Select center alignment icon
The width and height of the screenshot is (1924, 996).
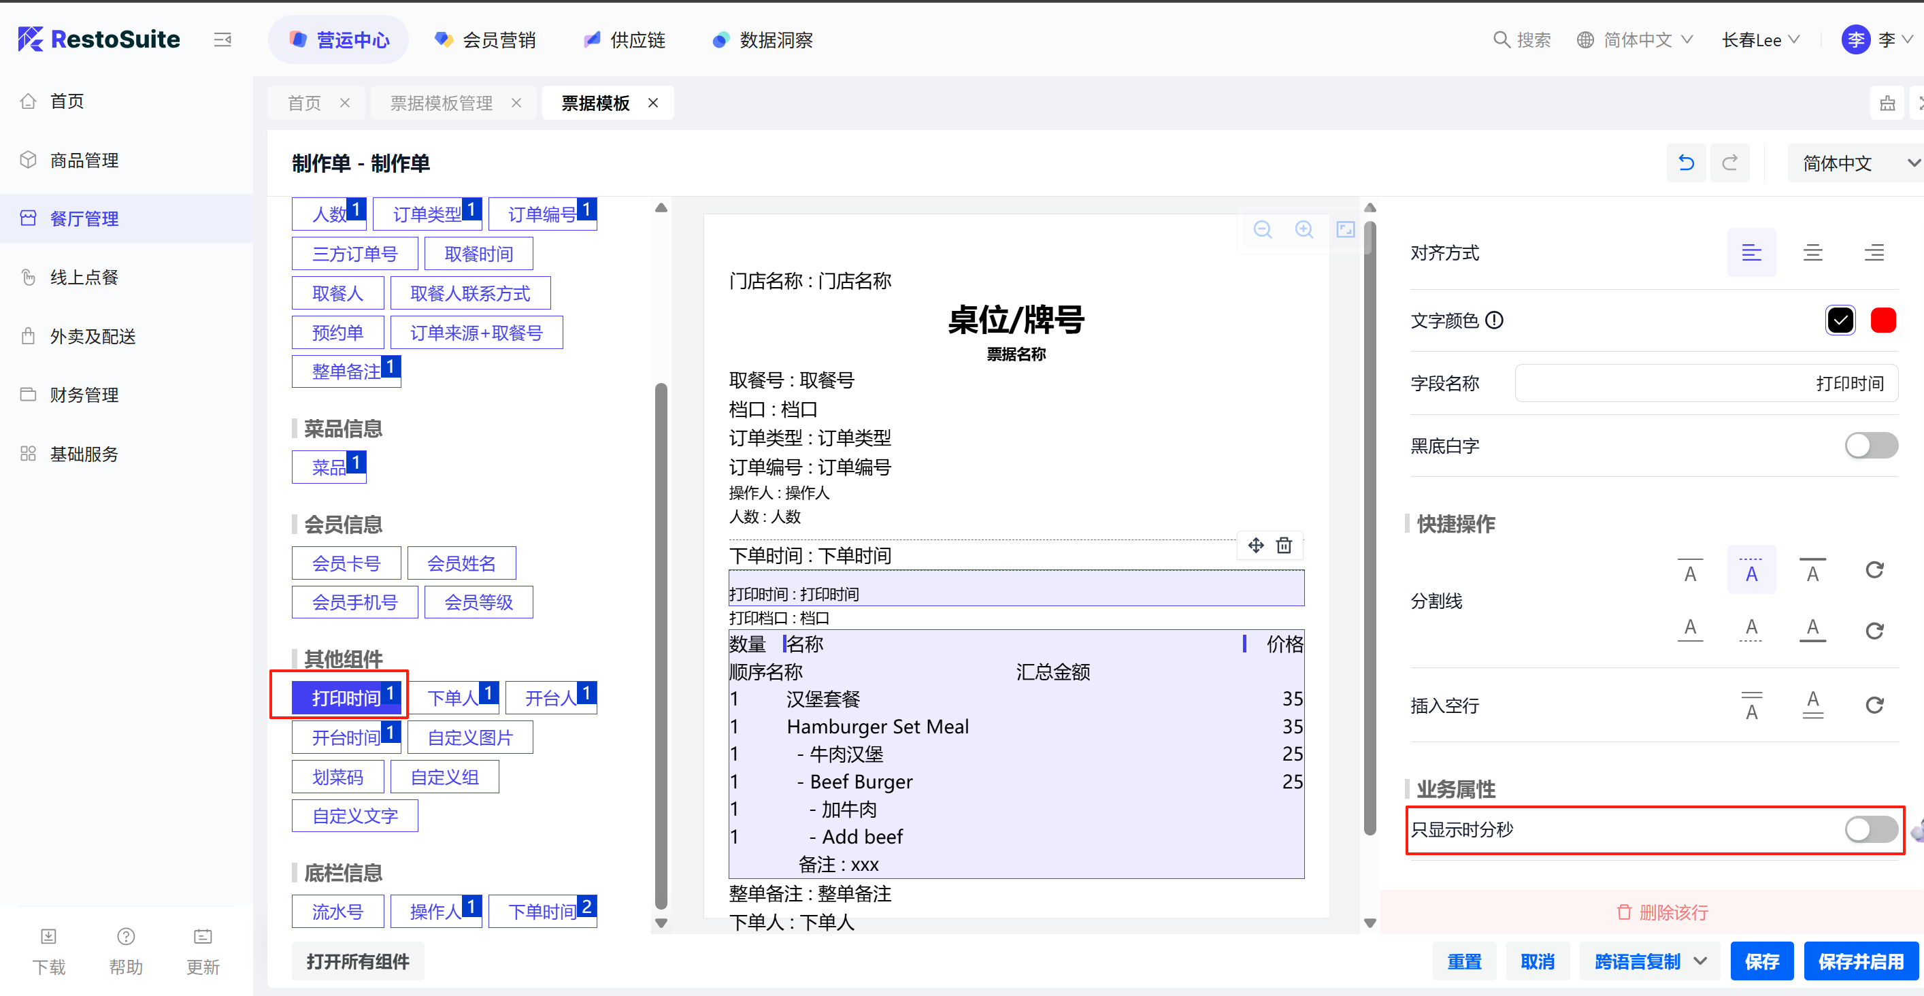(1812, 252)
